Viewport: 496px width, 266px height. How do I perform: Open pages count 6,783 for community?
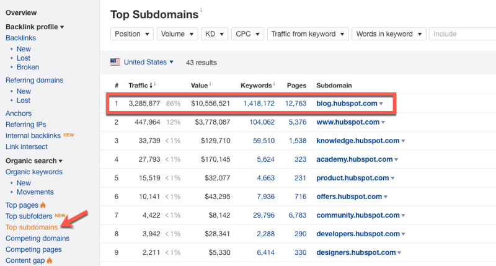pyautogui.click(x=298, y=215)
